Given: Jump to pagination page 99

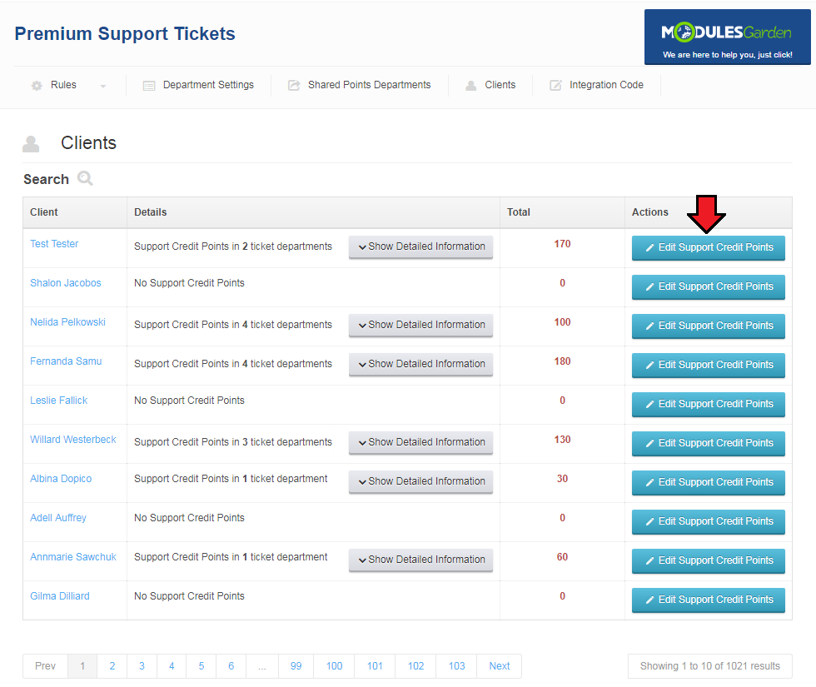Looking at the screenshot, I should (x=296, y=666).
